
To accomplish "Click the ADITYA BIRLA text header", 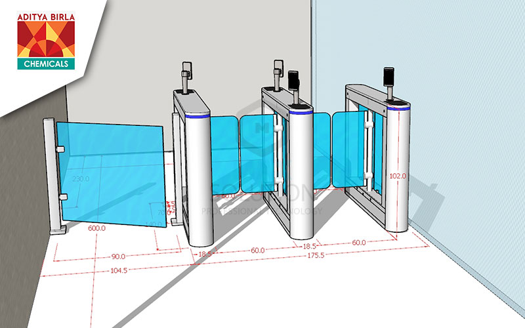I will [x=46, y=11].
